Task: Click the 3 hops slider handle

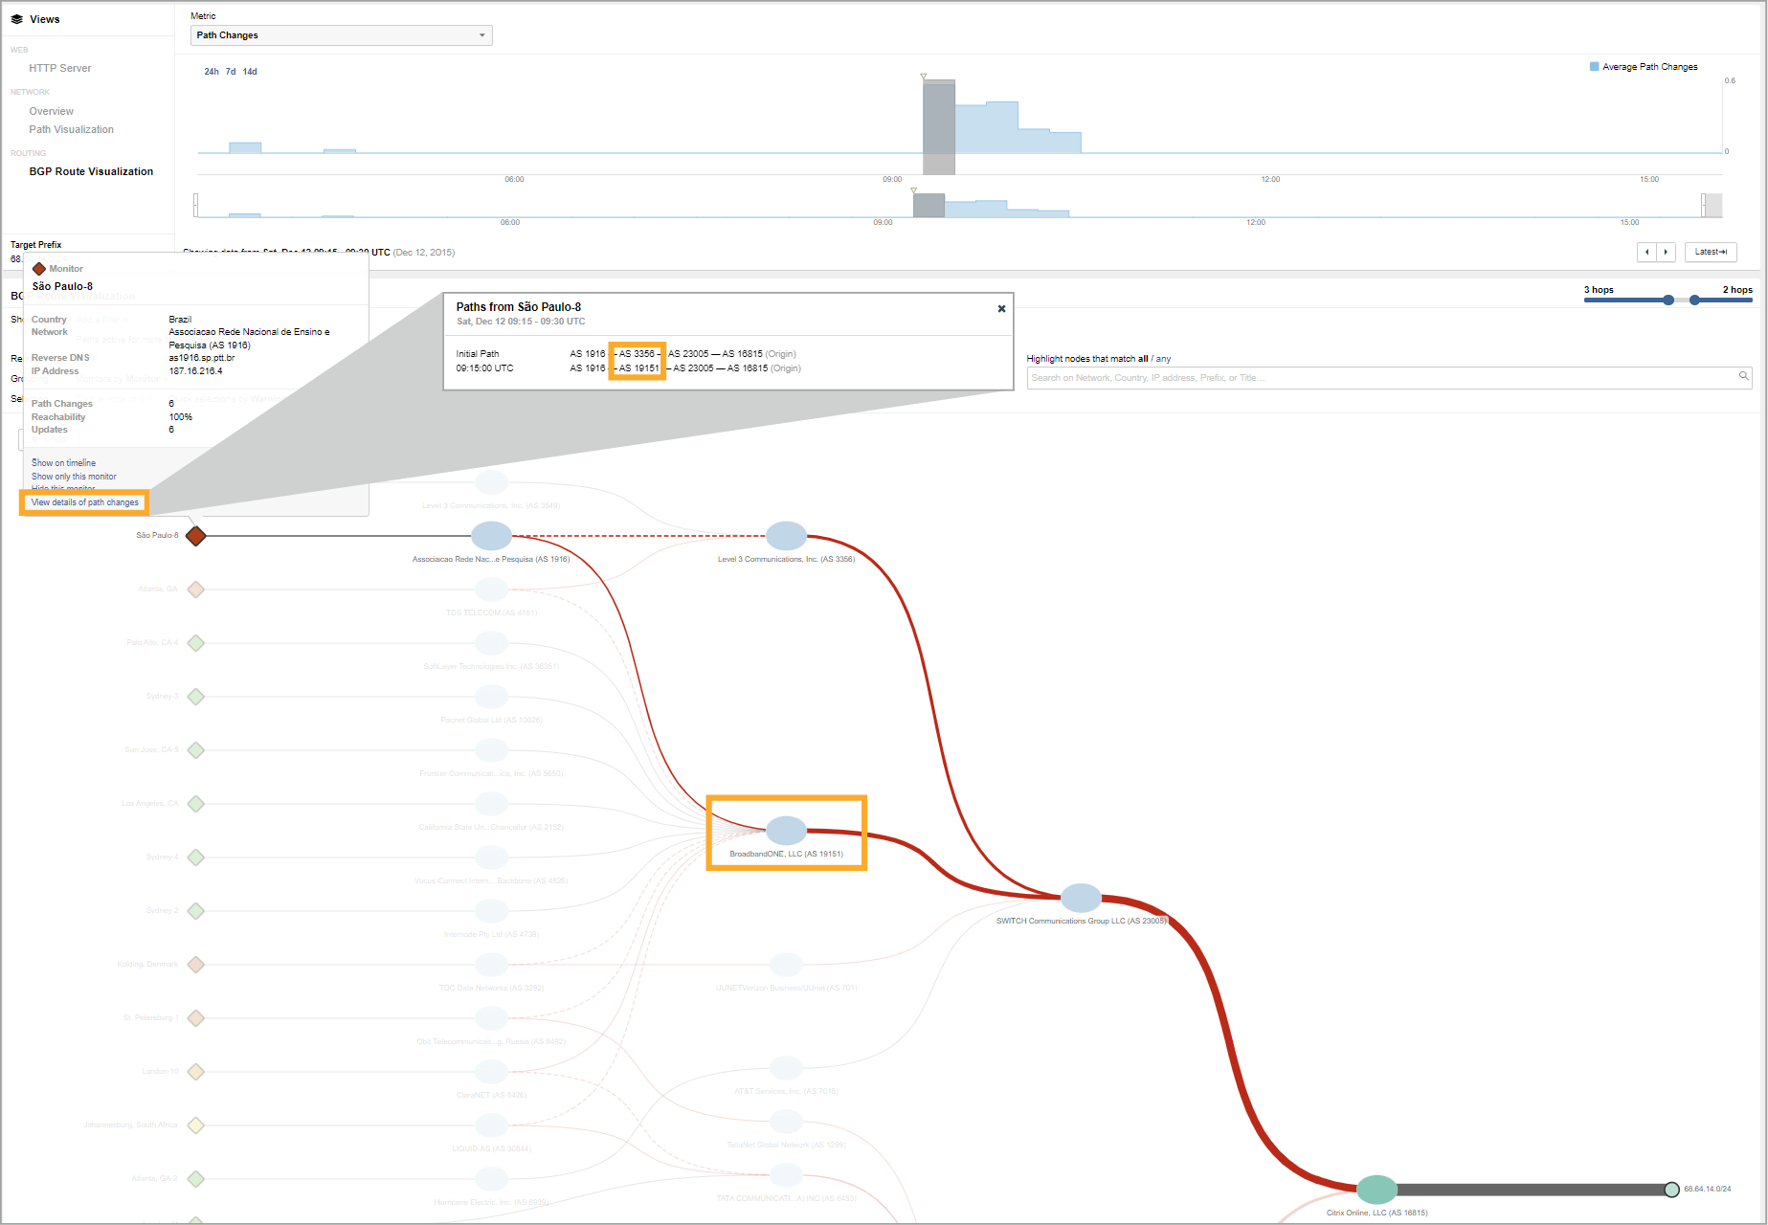Action: point(1668,301)
